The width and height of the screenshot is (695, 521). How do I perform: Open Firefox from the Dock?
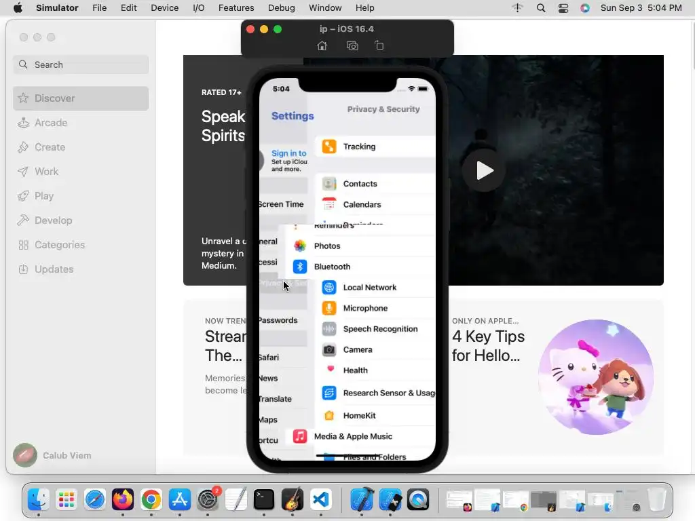tap(123, 500)
